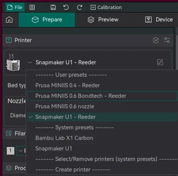The image size is (178, 176).
Task: Click the Process section layers icon
Action: (x=9, y=168)
